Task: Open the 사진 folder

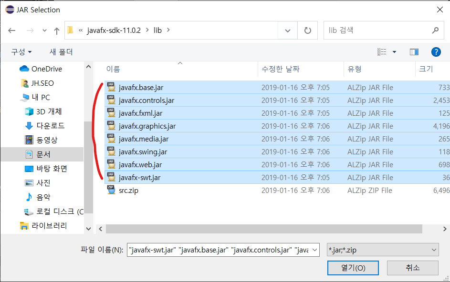Action: 38,183
